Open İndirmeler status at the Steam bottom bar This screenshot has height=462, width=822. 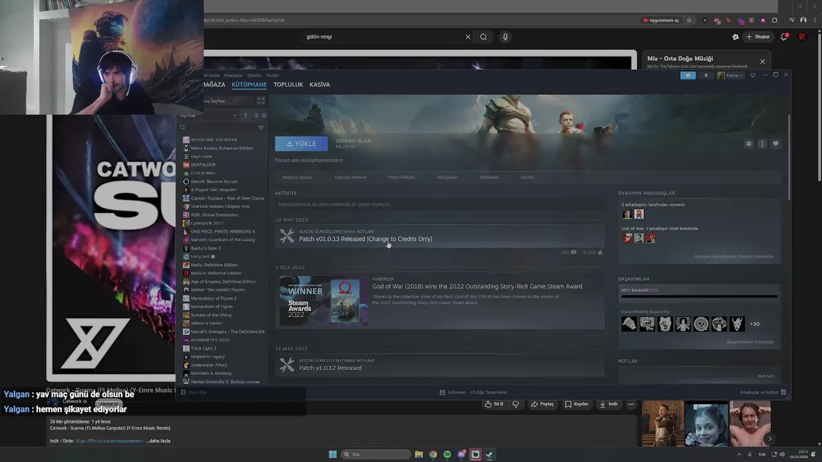(x=473, y=392)
